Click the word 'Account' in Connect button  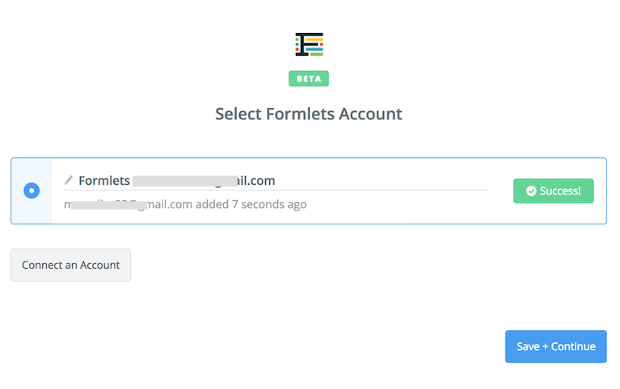point(99,265)
